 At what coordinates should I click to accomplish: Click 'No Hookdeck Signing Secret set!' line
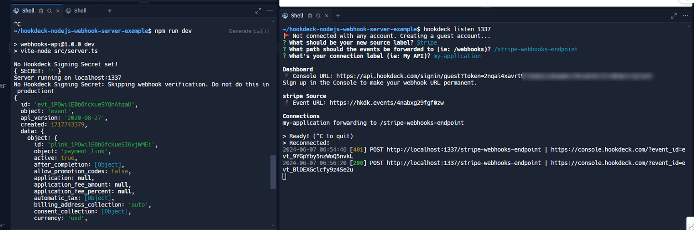coord(66,64)
